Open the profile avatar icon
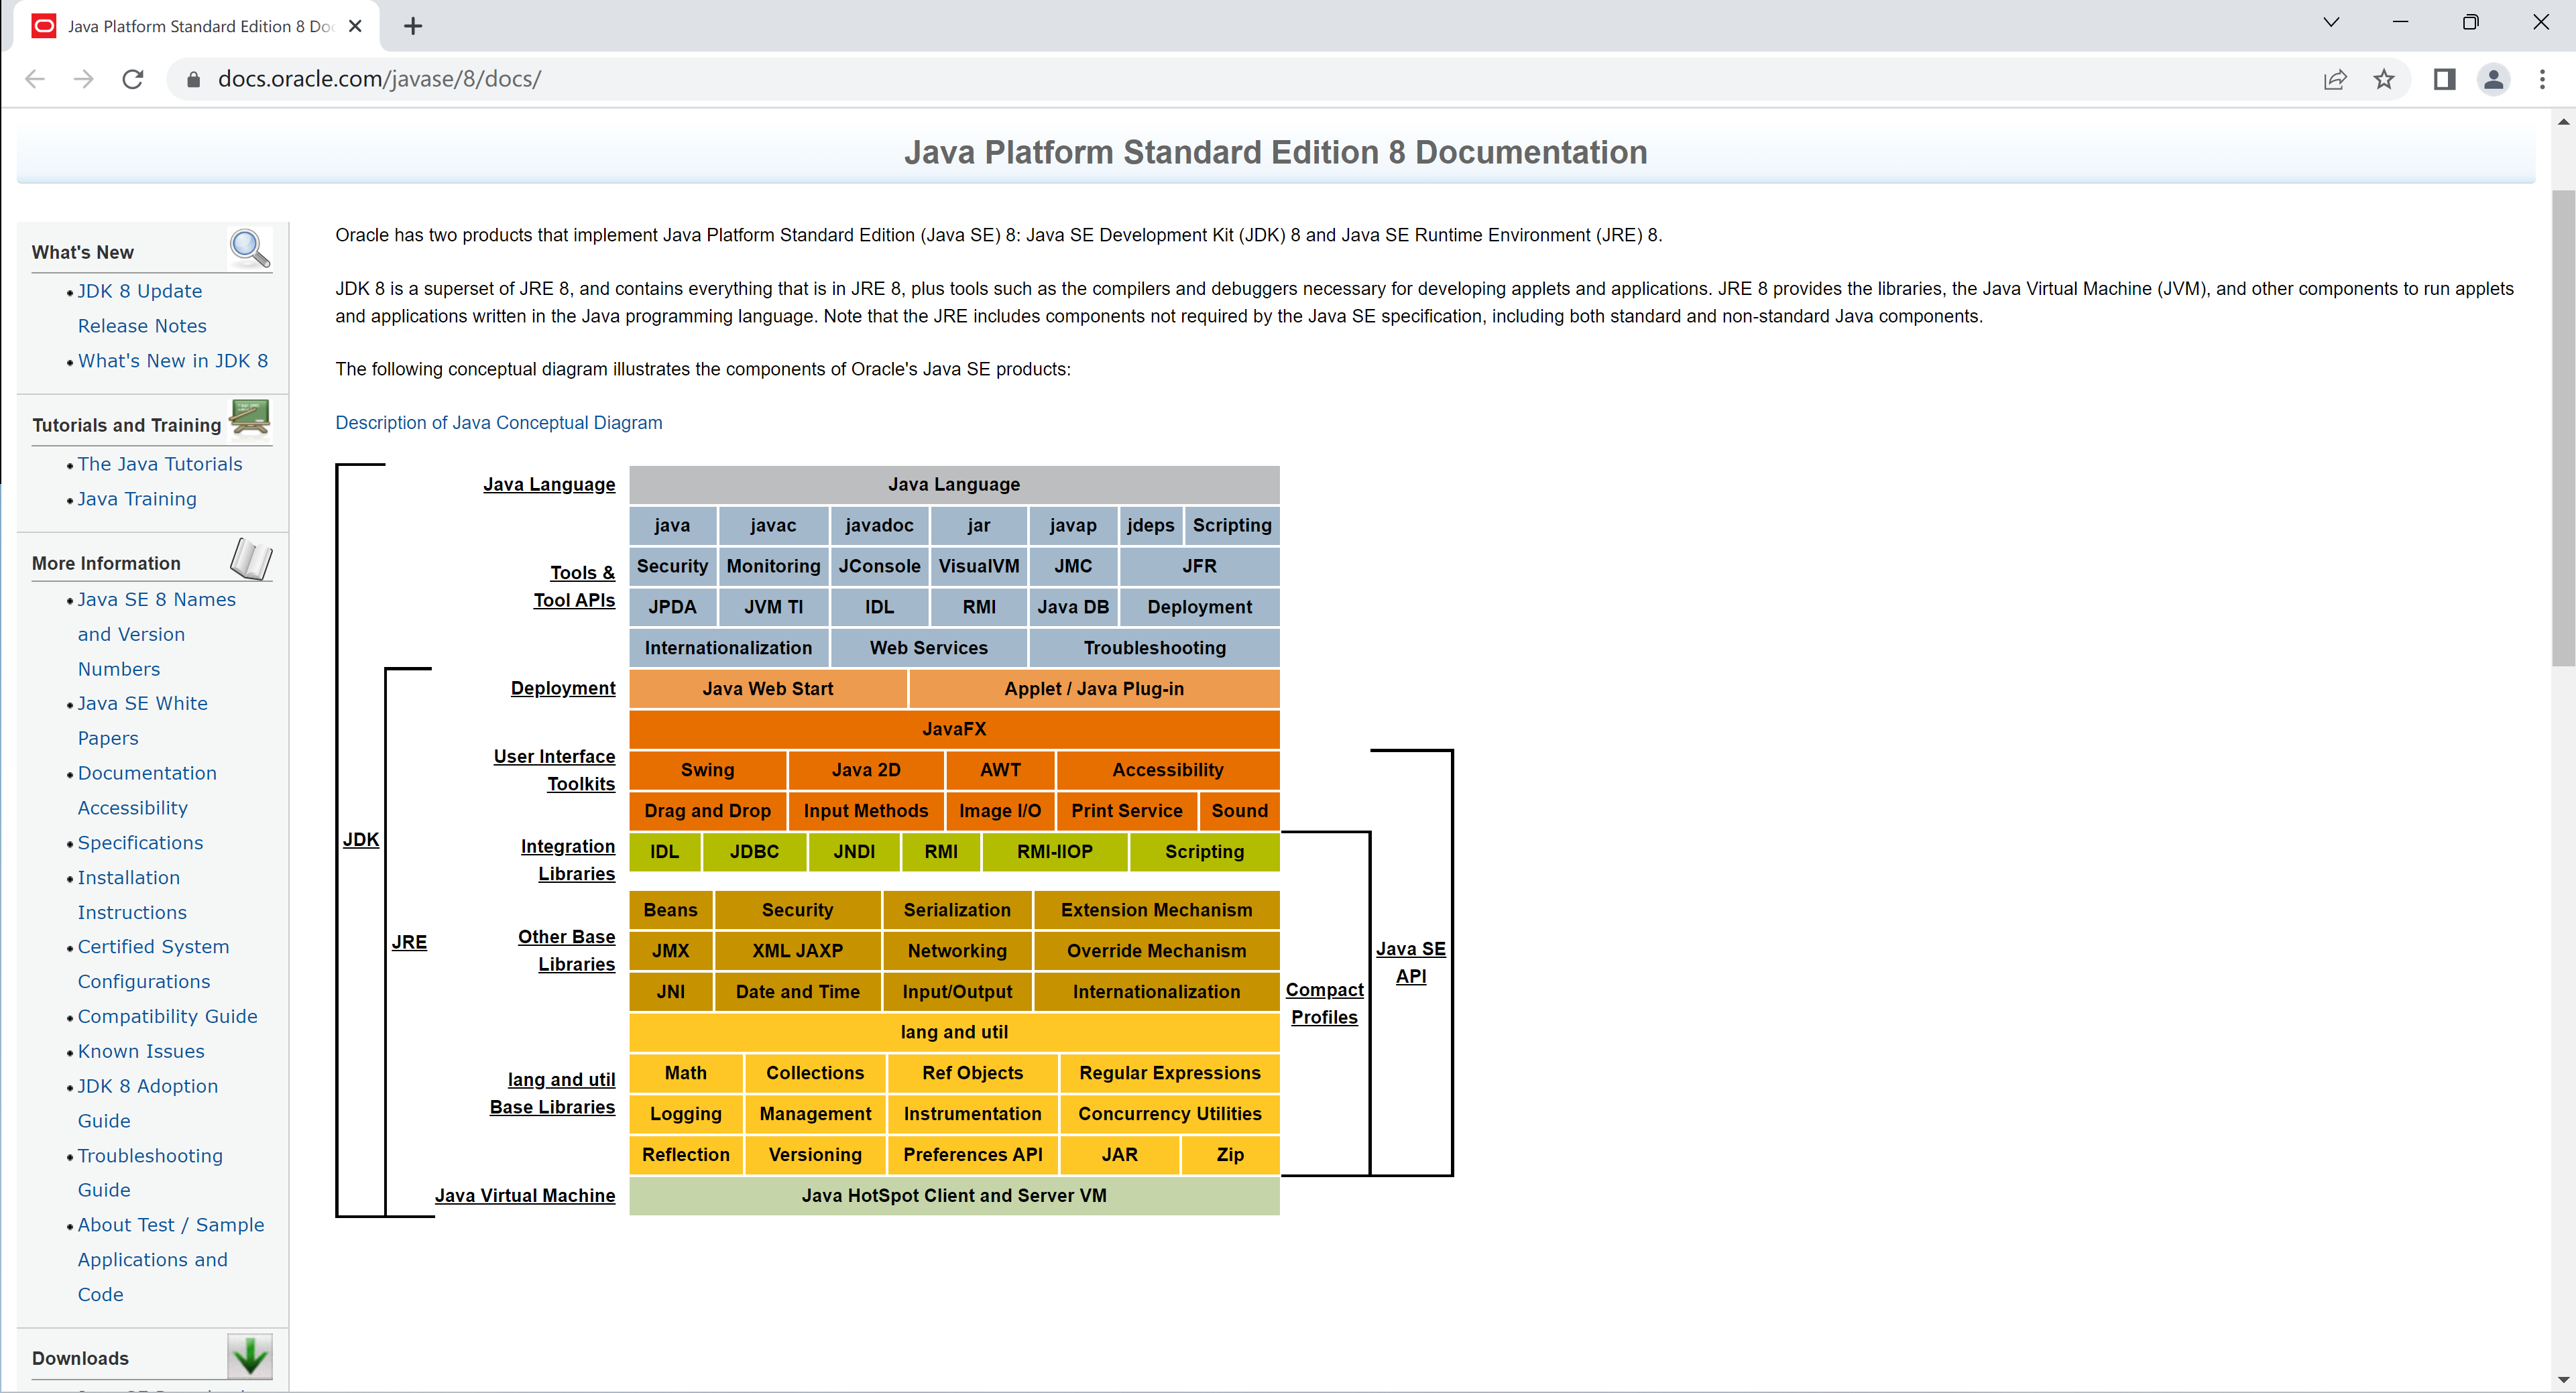 click(2494, 79)
